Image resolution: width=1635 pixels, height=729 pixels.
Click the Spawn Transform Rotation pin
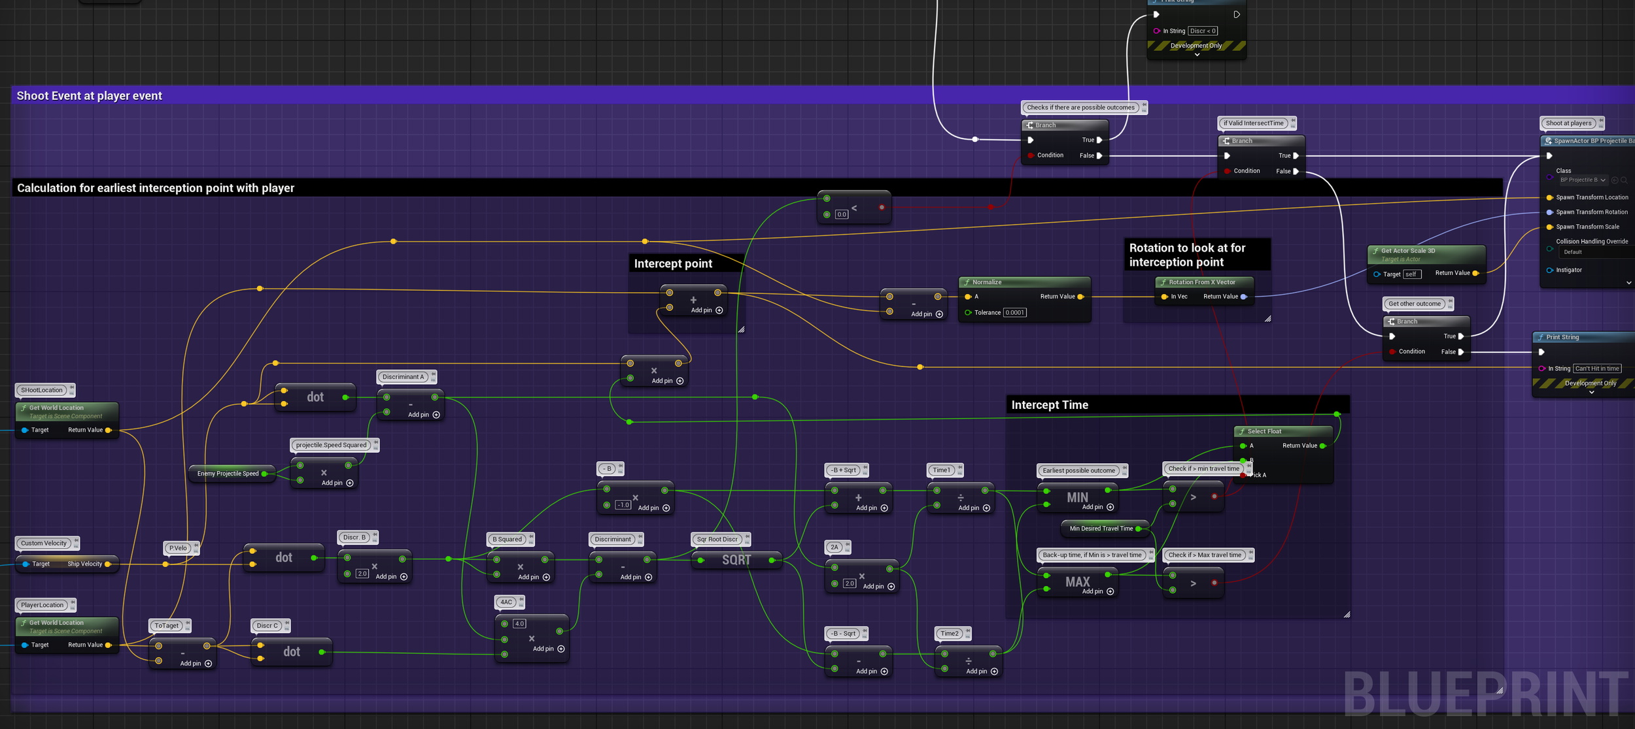pos(1549,212)
